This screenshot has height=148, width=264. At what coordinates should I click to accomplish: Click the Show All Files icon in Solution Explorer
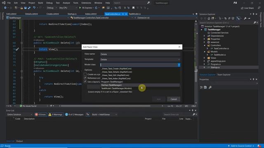(233, 18)
